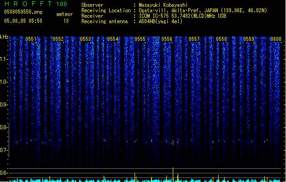Click the 'Receiver' field label
Image resolution: width=286 pixels, height=182 pixels.
point(92,16)
